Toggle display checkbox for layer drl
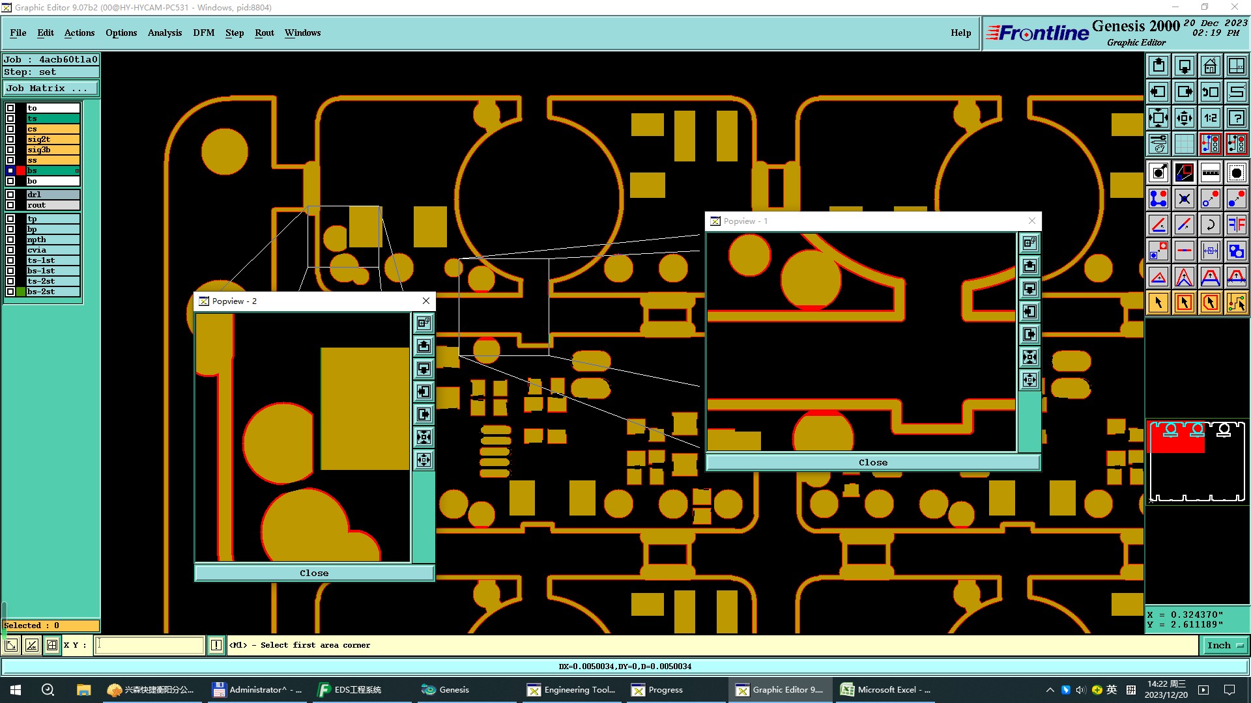The image size is (1251, 703). click(10, 195)
